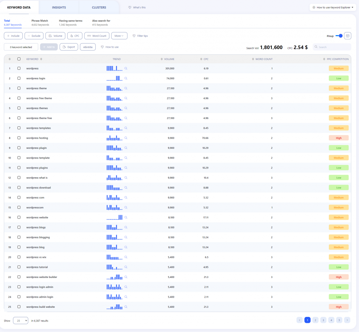Sort by the Keyword column icon

(x=41, y=59)
